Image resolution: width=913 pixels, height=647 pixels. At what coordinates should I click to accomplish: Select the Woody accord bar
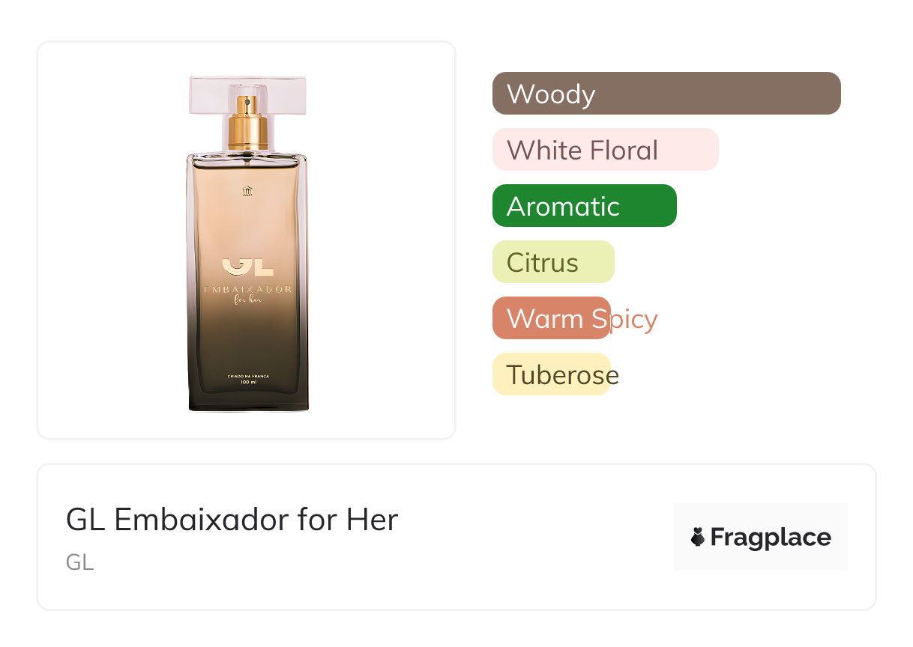point(666,94)
